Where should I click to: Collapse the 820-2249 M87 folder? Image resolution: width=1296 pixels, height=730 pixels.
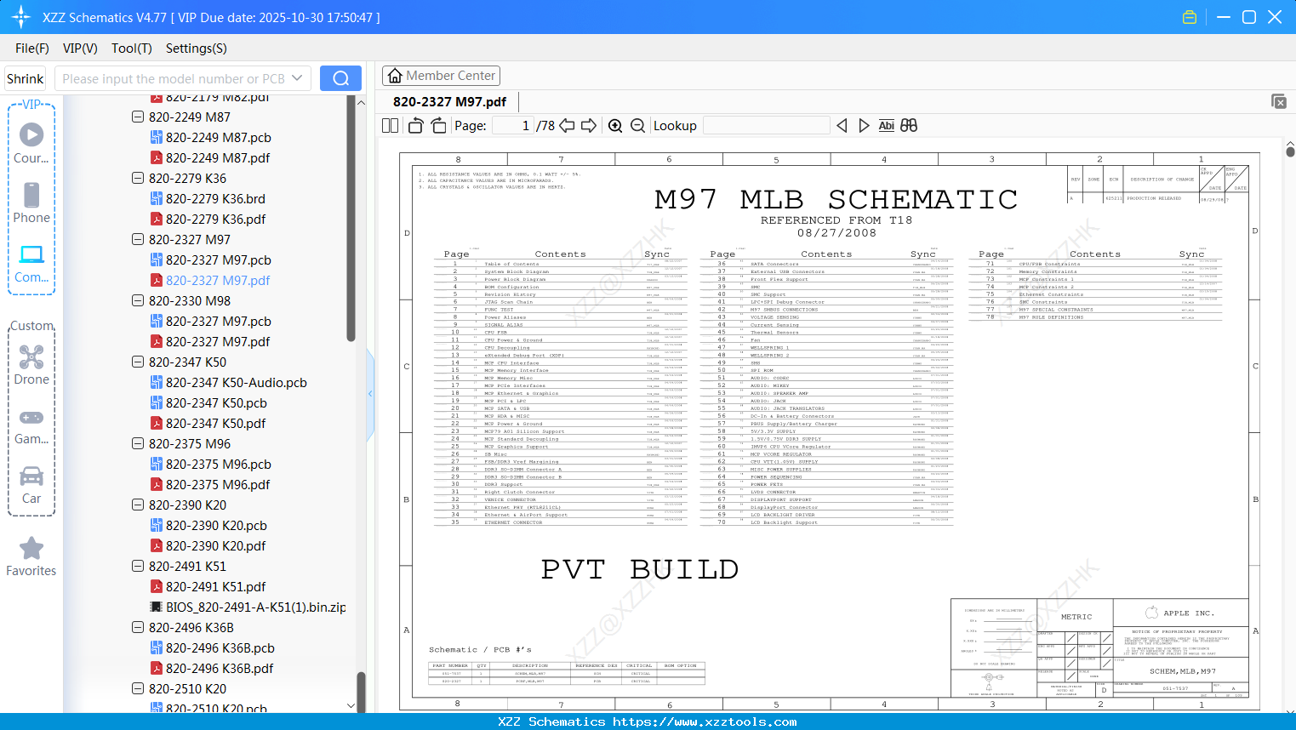[138, 117]
